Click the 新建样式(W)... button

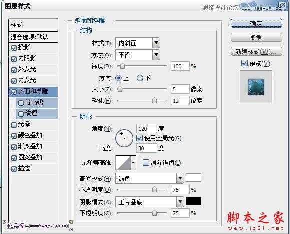(256, 51)
